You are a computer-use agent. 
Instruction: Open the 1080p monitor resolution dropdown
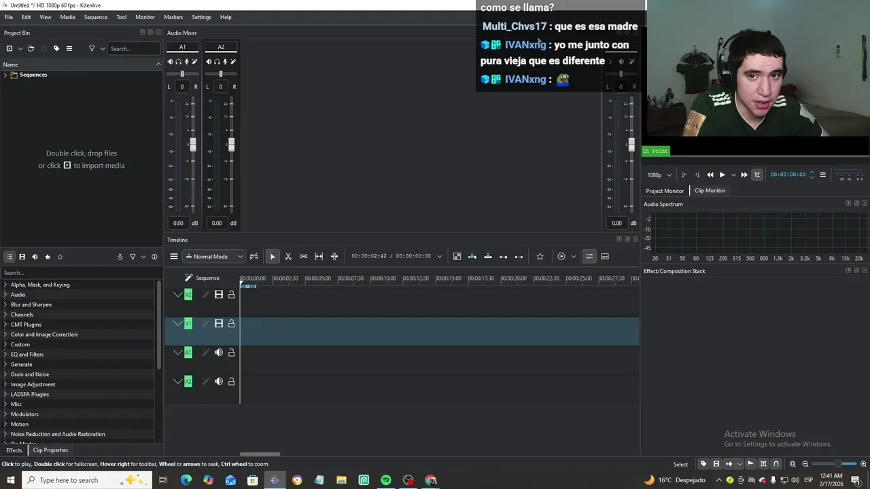(x=659, y=175)
